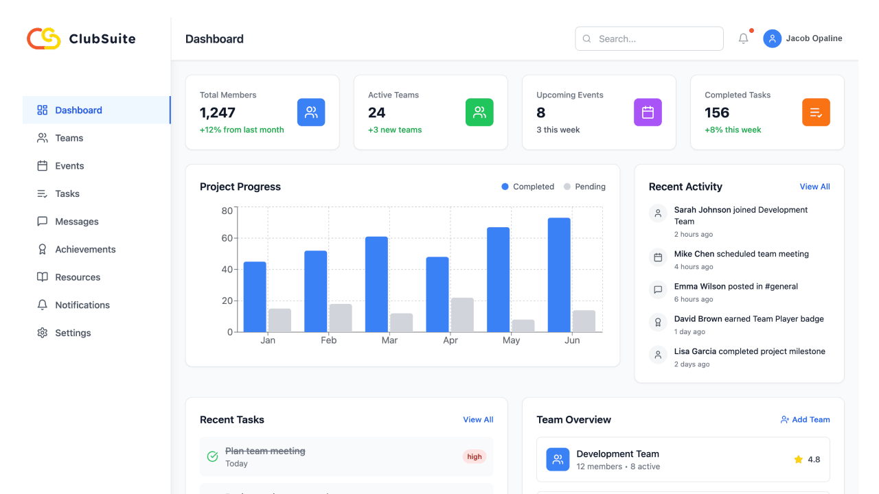Click the orange Completed Tasks icon
Screen dimensions: 879x494
click(816, 113)
